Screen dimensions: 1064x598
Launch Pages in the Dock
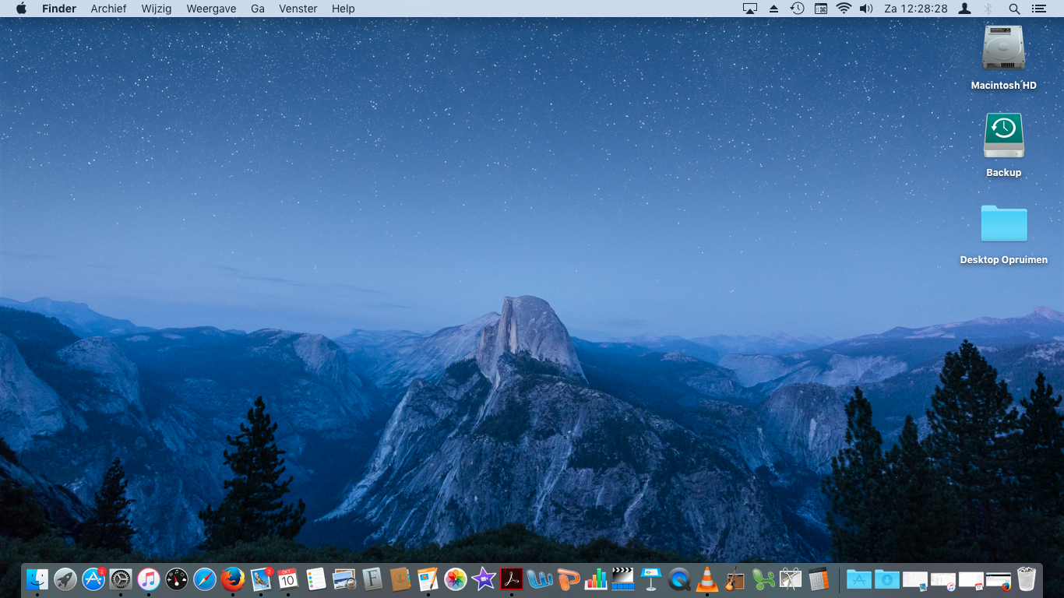tap(428, 579)
